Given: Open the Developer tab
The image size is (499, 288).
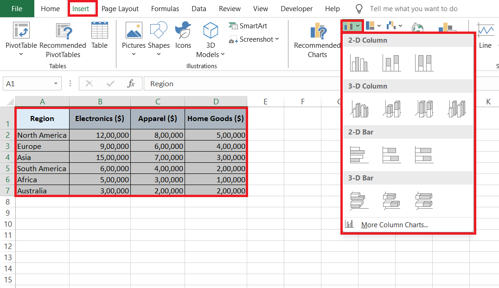Looking at the screenshot, I should [297, 9].
